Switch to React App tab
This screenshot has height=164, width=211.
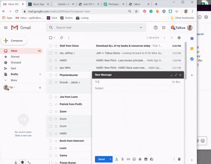click(39, 4)
